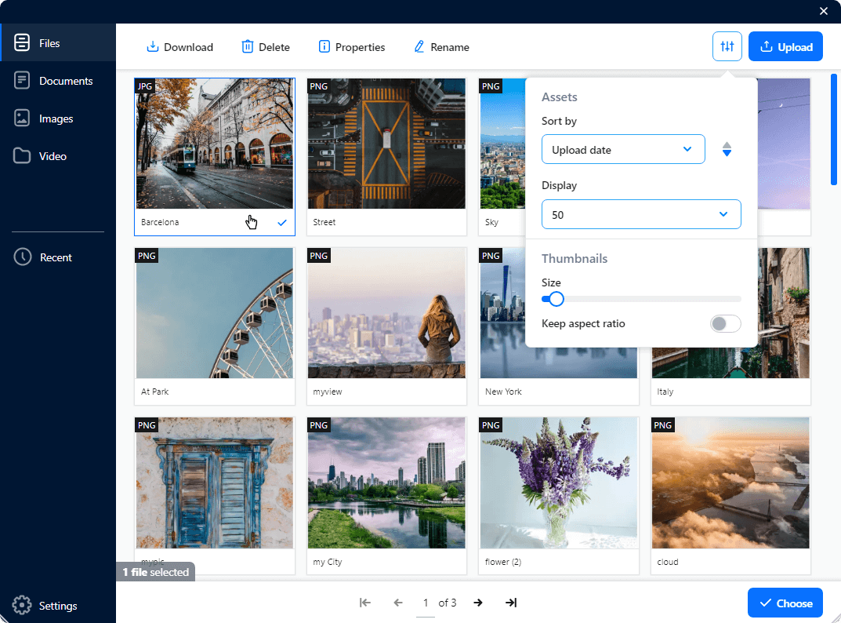Click the Choose button
841x623 pixels.
(785, 603)
